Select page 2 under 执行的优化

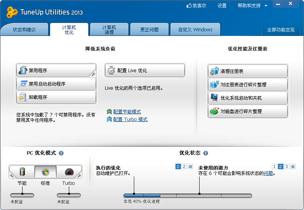point(184,166)
